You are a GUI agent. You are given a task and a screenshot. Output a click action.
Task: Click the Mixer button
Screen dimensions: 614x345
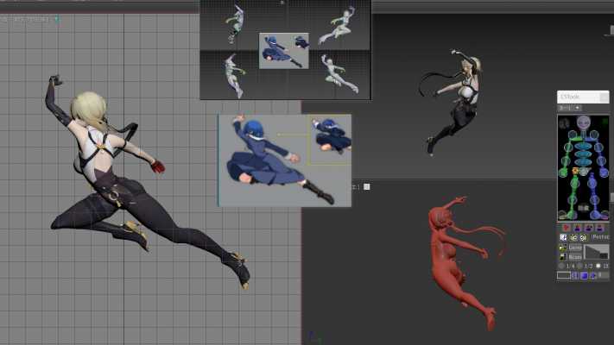(575, 257)
